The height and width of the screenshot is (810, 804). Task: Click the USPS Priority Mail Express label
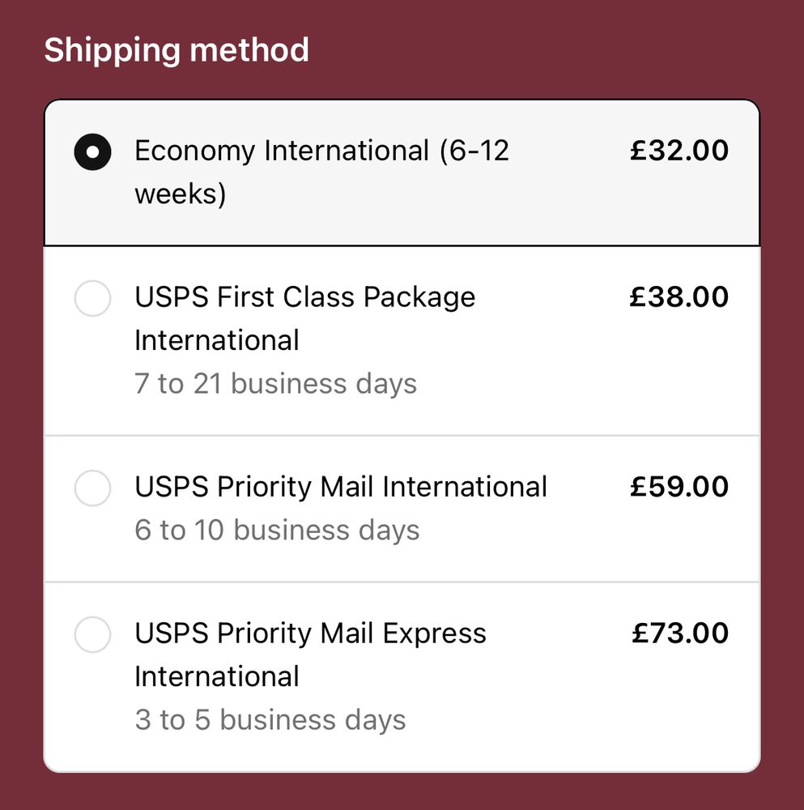click(310, 633)
